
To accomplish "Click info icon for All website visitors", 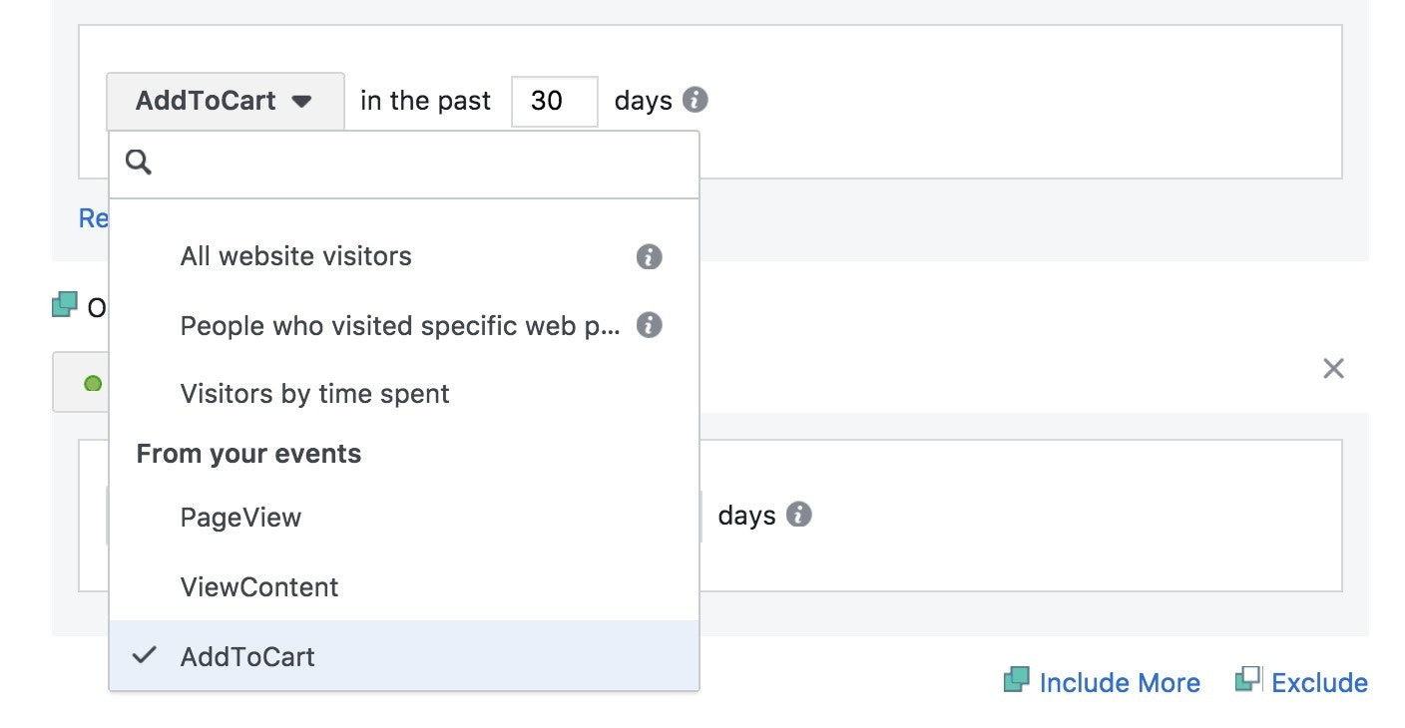I will point(649,256).
